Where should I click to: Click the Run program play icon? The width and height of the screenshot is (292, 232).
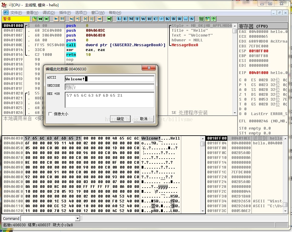[x=56, y=19]
